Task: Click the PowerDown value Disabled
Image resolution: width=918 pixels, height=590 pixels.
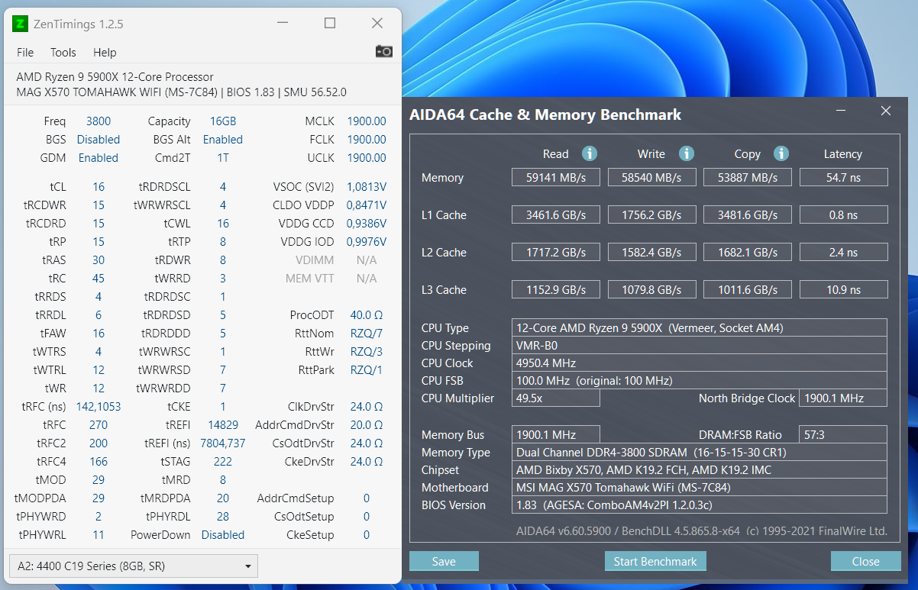Action: pos(223,534)
